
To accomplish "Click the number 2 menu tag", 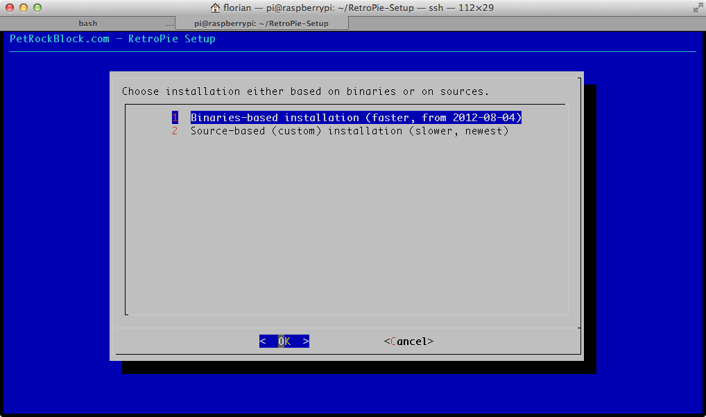I will click(x=175, y=131).
